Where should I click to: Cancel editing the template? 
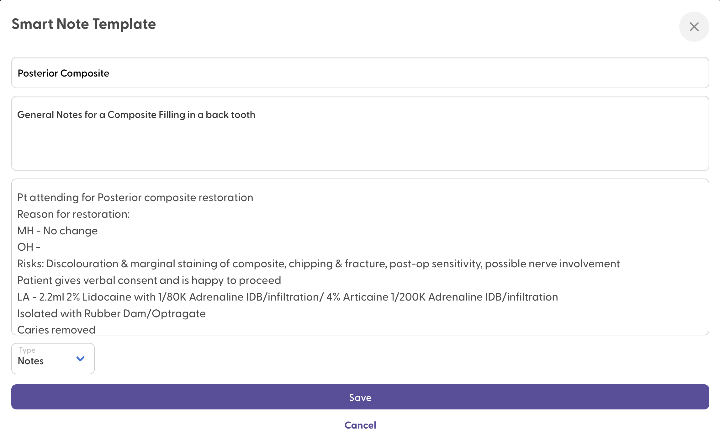(360, 425)
